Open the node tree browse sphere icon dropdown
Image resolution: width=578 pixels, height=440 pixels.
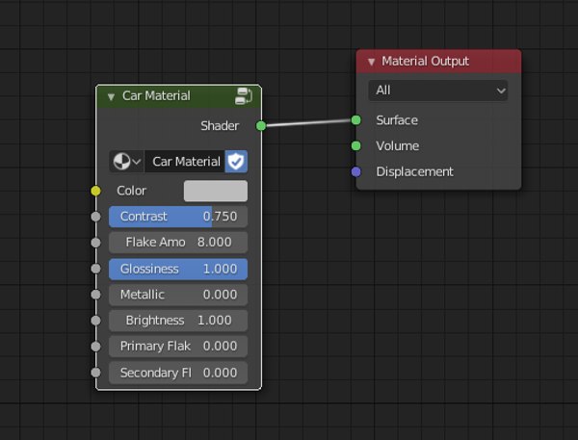point(126,162)
